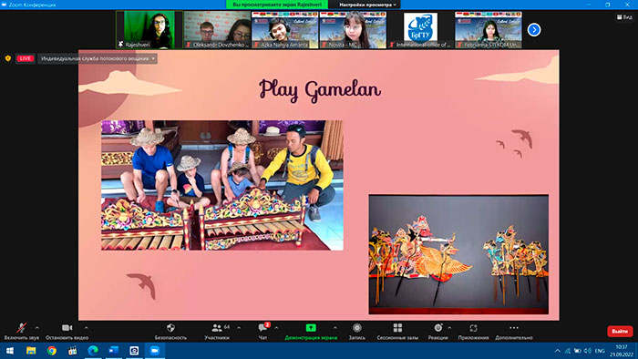Open the Reactions (Реакции) icon

[437, 328]
